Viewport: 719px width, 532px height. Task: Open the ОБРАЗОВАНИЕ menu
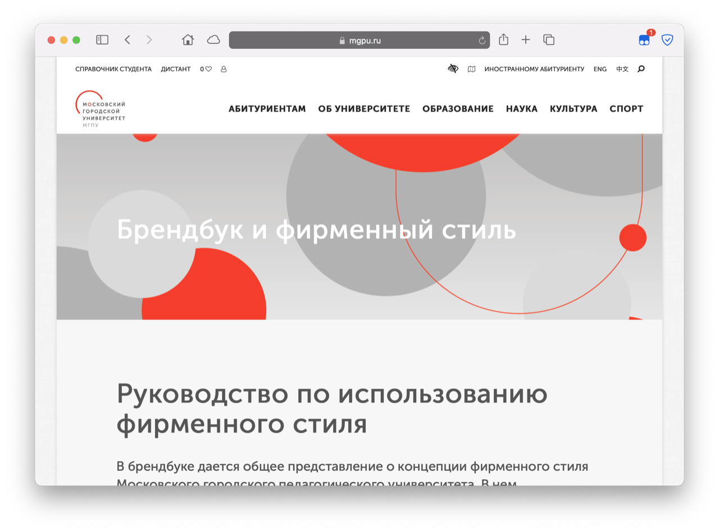click(x=458, y=109)
